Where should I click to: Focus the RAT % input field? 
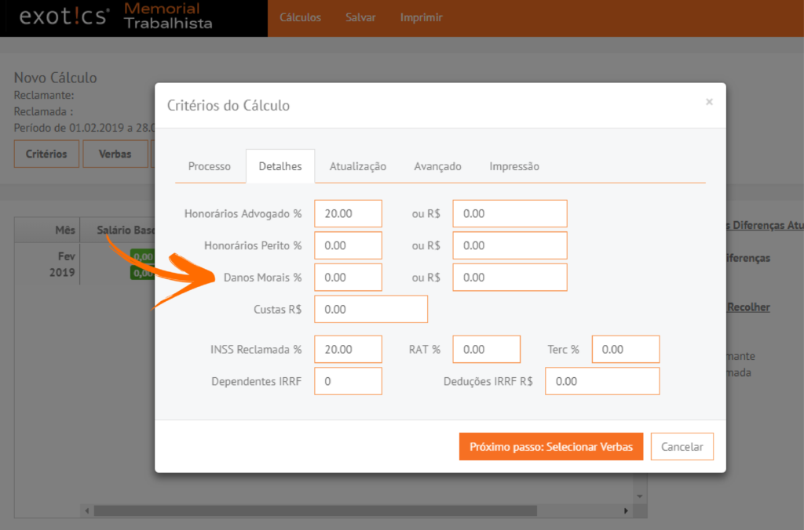[x=486, y=350]
